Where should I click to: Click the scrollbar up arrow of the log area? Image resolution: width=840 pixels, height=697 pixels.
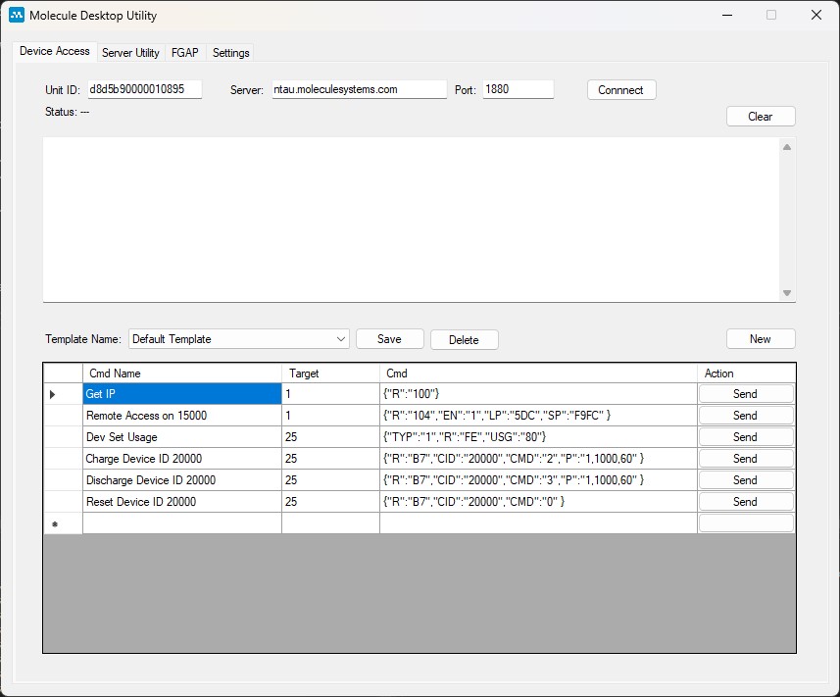[786, 145]
